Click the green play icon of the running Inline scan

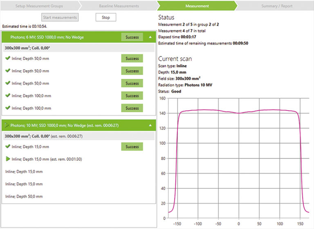[8, 159]
